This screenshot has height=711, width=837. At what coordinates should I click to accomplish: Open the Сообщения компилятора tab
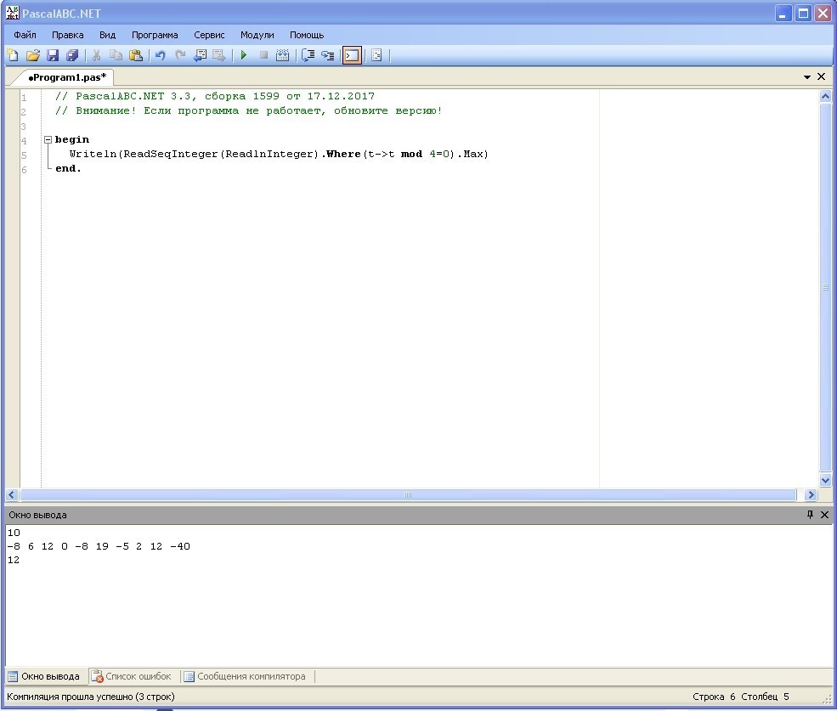pos(244,677)
